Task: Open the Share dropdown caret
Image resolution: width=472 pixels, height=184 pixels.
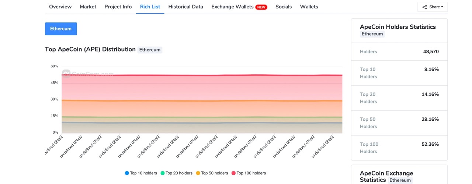Action: click(x=442, y=7)
